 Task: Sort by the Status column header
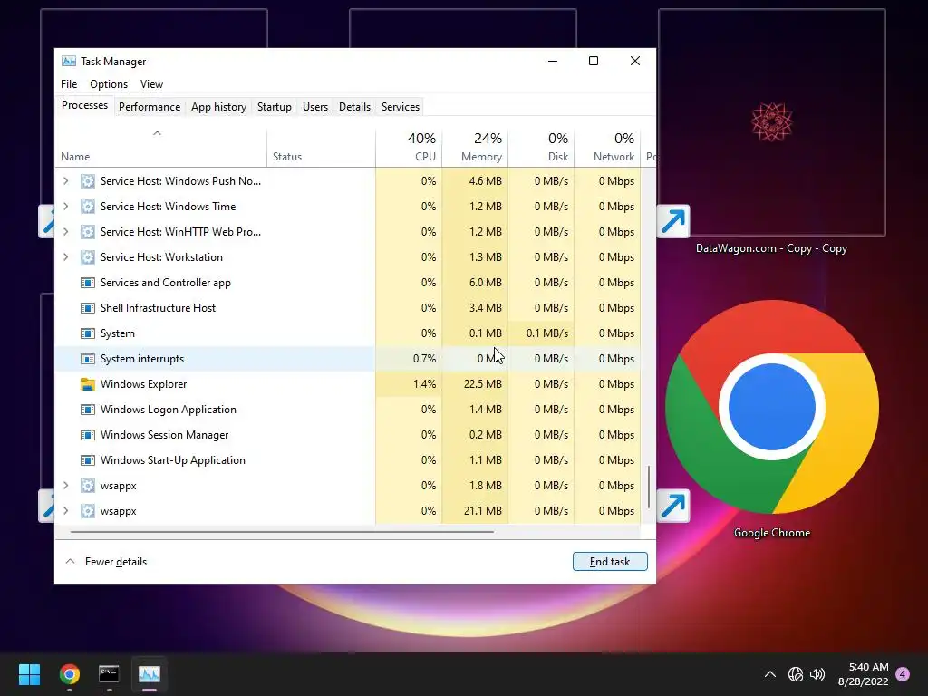tap(321, 148)
